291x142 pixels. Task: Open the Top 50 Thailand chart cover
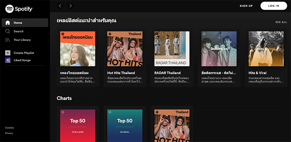pos(77,126)
